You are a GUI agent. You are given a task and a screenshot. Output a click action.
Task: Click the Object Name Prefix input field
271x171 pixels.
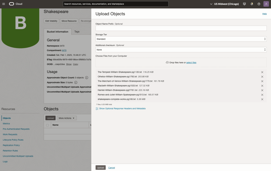[181, 28]
